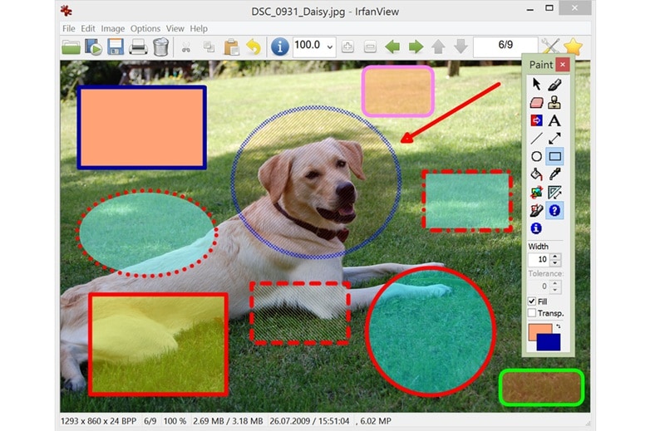This screenshot has width=665, height=431.
Task: Choose the eraser tool
Action: 536,102
